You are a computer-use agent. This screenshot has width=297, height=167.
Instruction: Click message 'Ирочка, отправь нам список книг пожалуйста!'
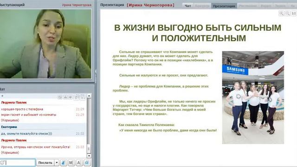coord(36,147)
